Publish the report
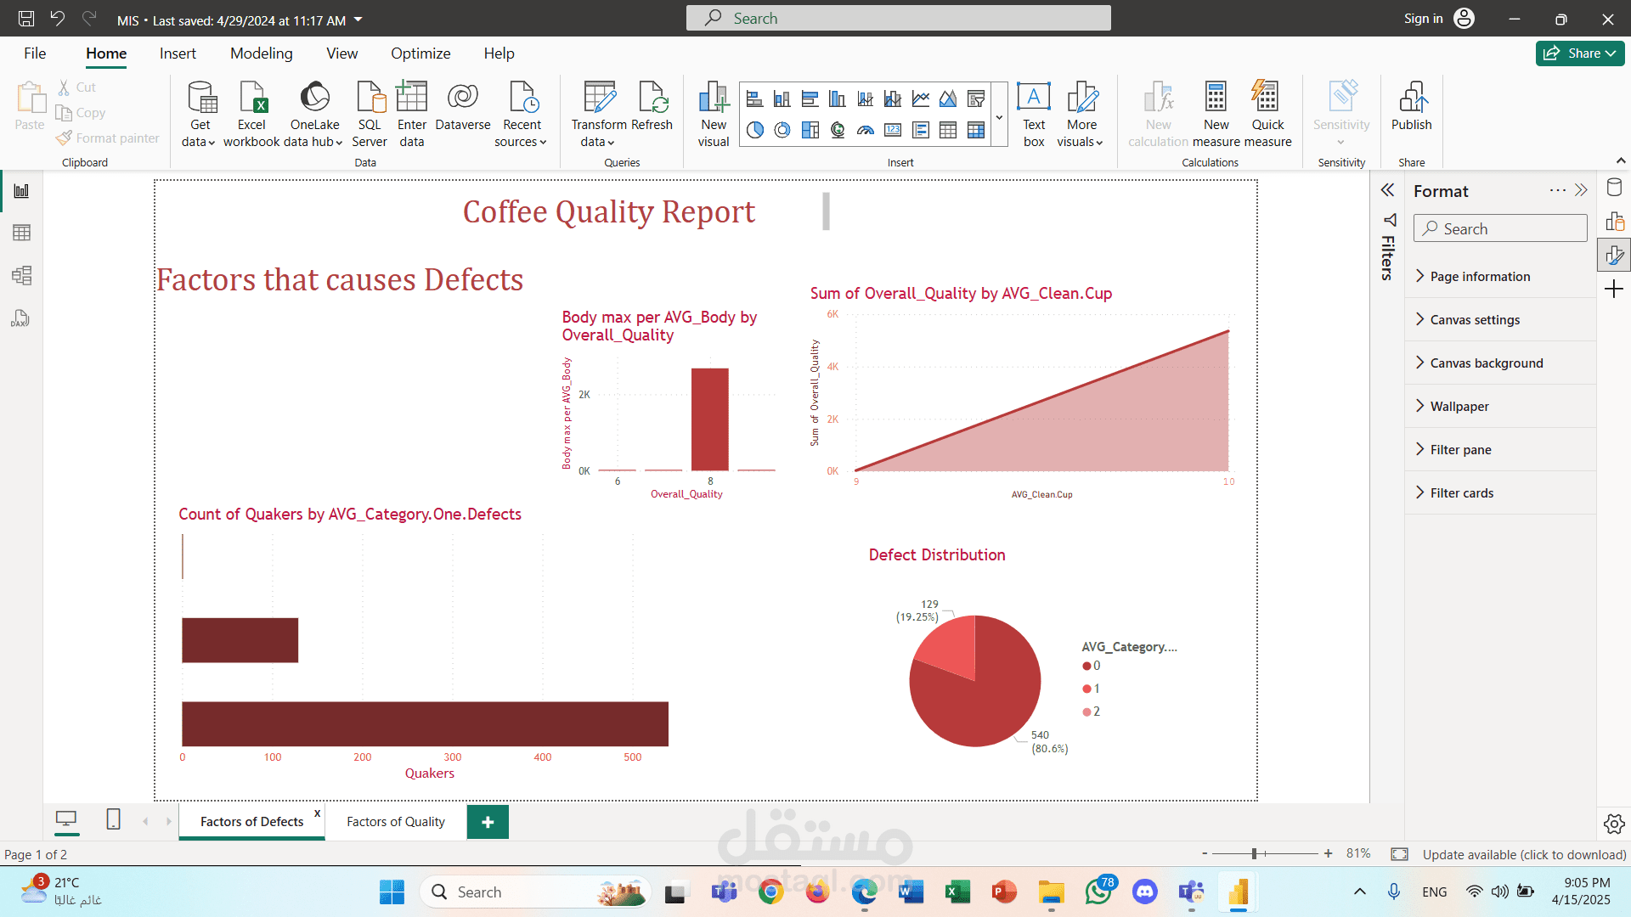The height and width of the screenshot is (917, 1631). click(1411, 106)
